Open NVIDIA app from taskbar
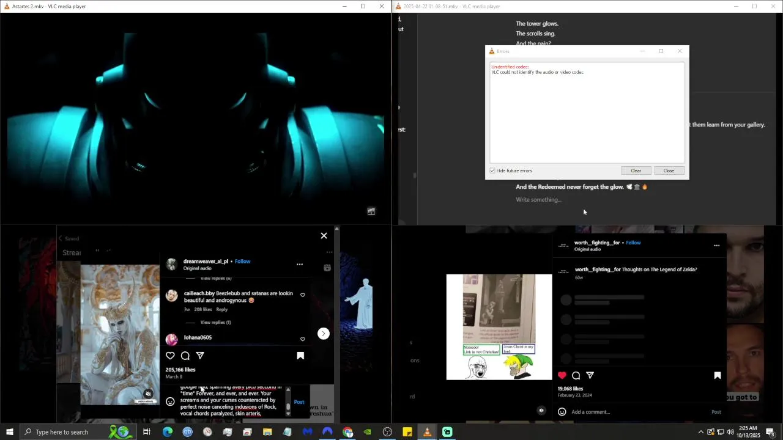The image size is (783, 440). pos(367,432)
